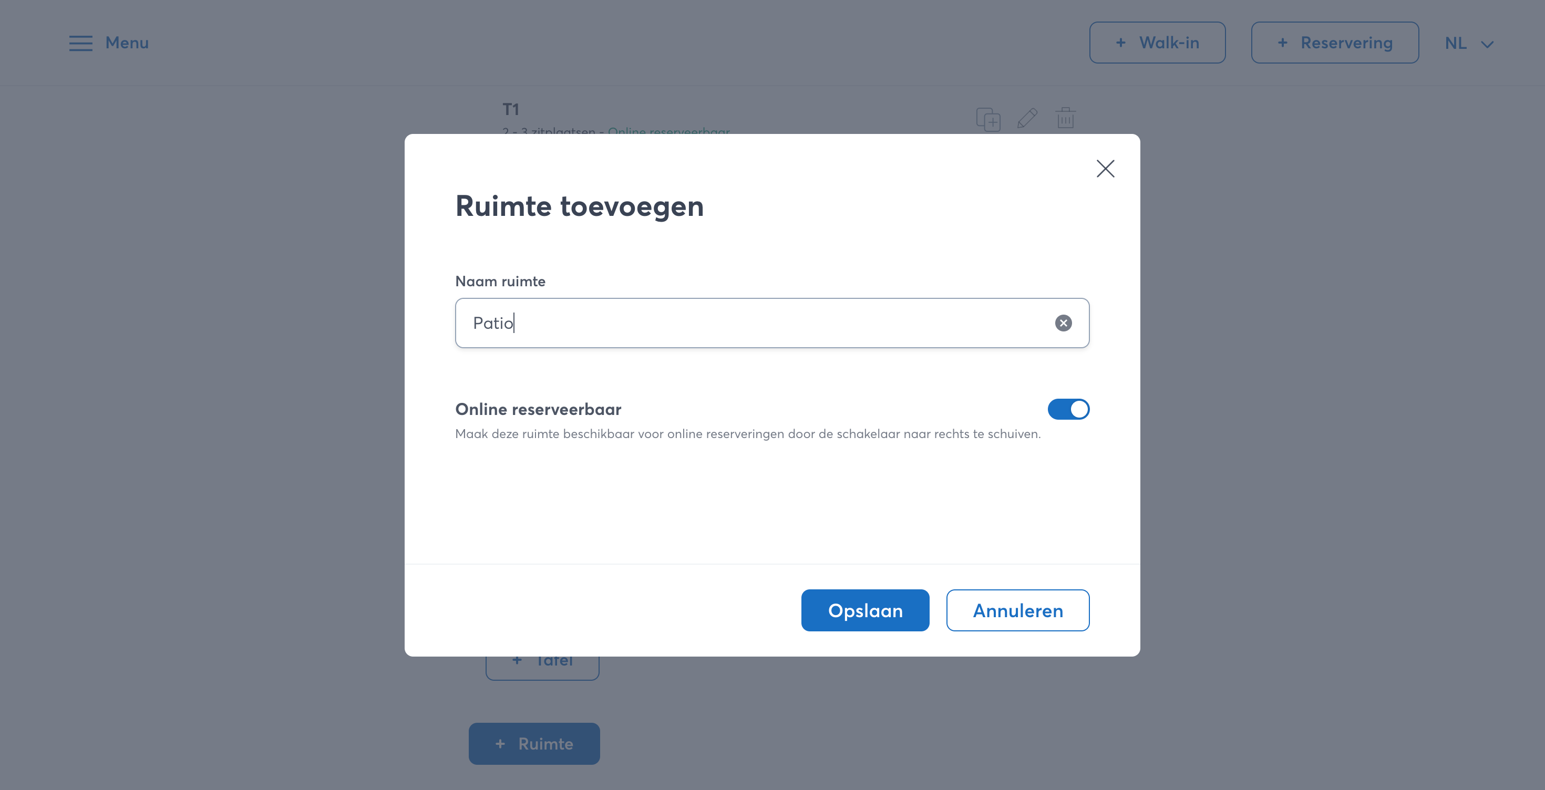This screenshot has height=790, width=1545.
Task: Click the Opslaan button
Action: click(x=865, y=610)
